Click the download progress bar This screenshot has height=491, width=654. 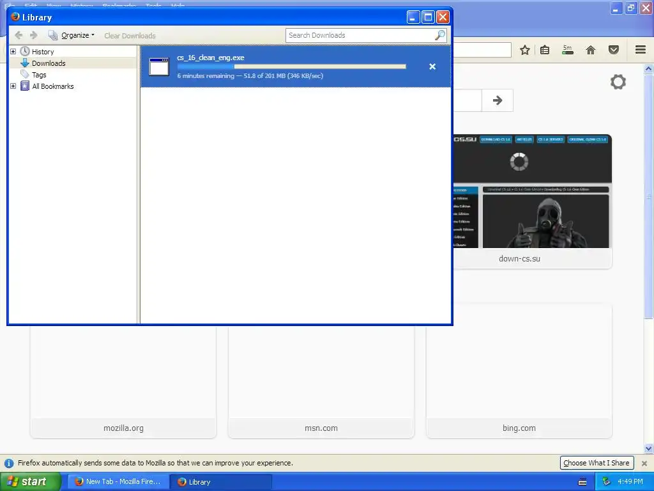point(291,66)
